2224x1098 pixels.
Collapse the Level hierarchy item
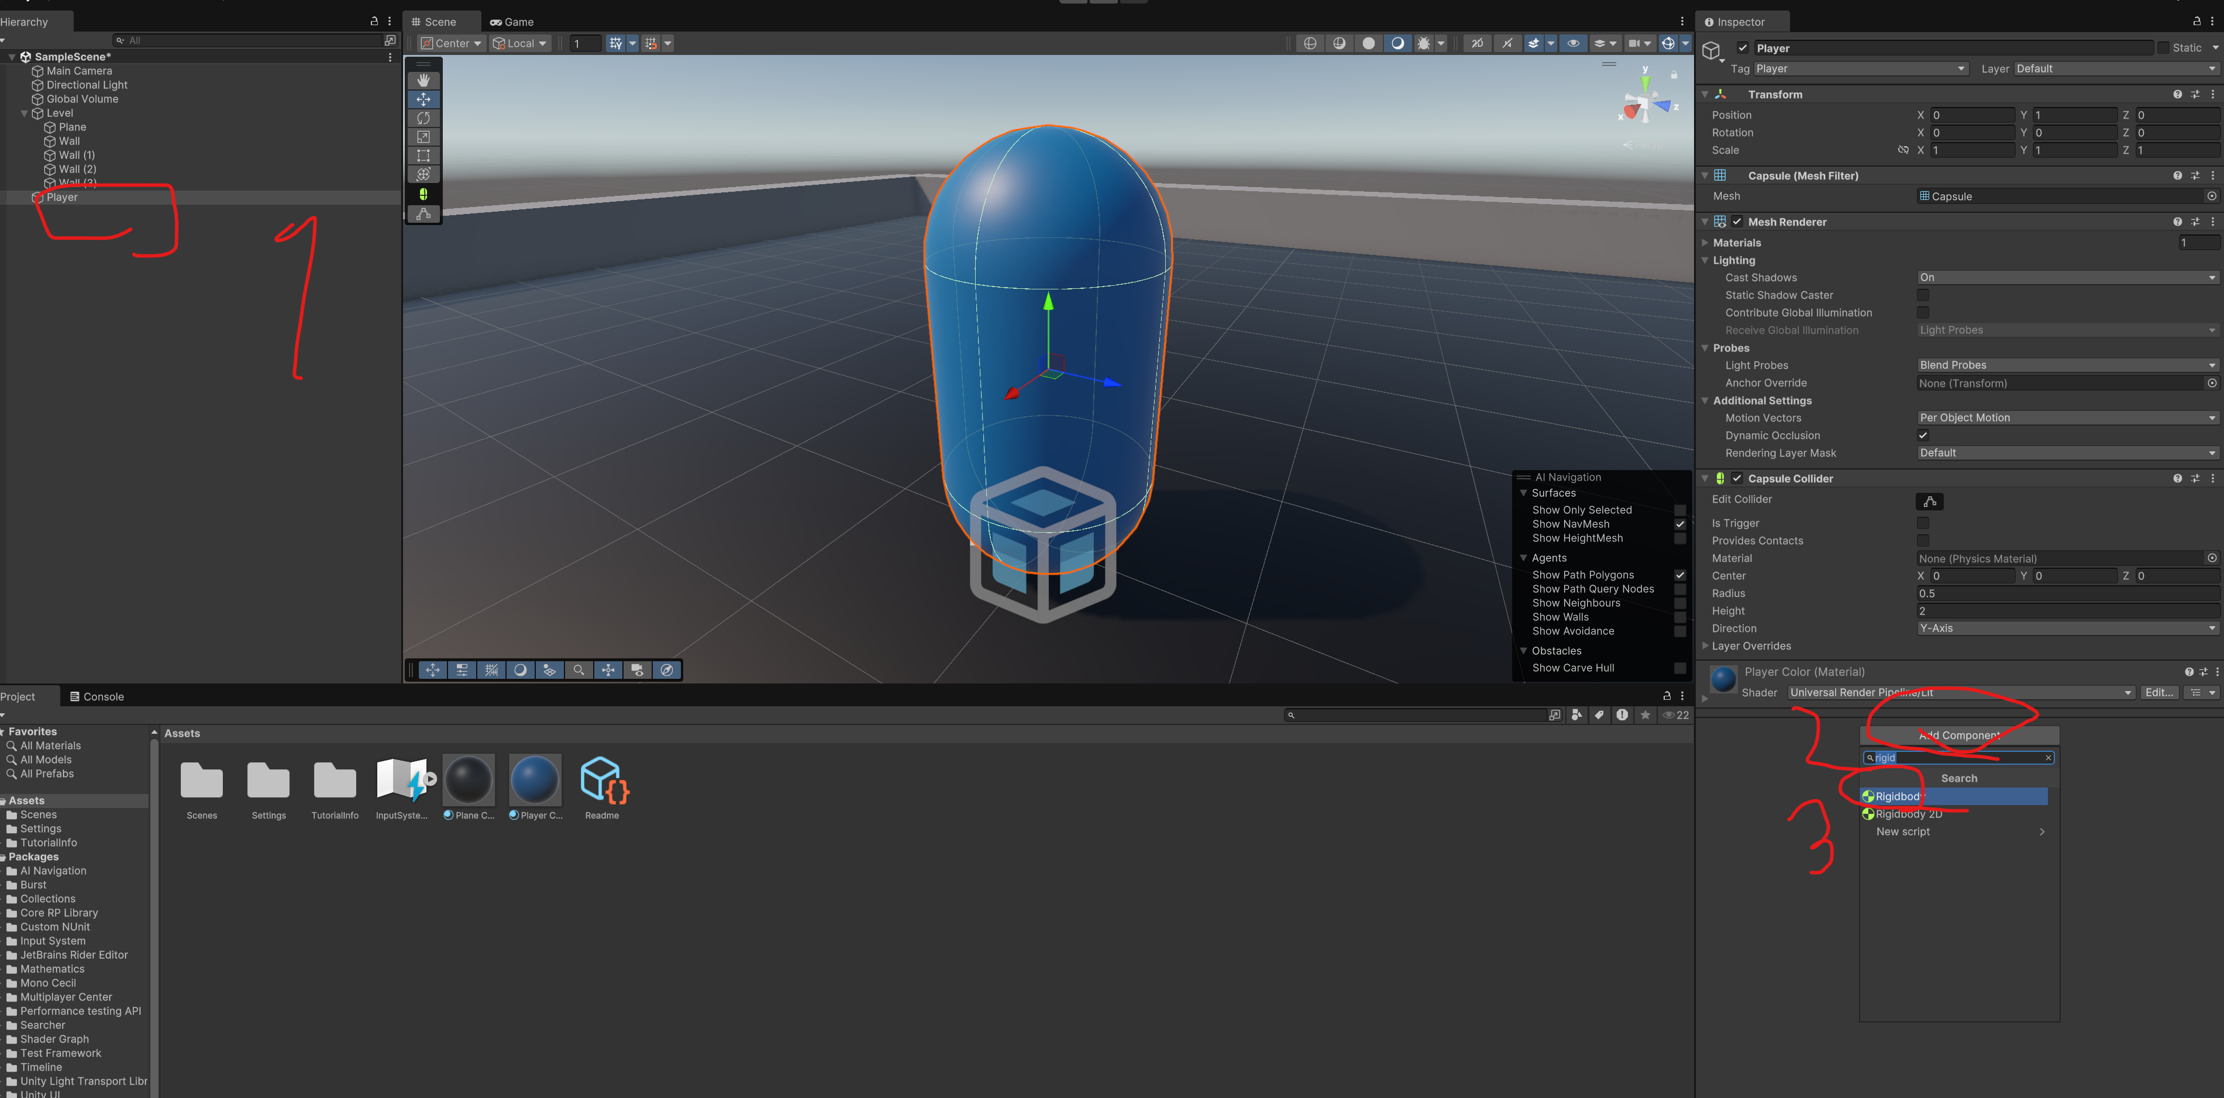coord(24,113)
